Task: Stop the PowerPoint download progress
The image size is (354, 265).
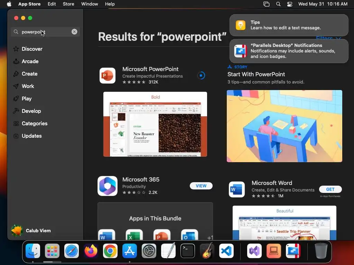Action: coord(201,76)
